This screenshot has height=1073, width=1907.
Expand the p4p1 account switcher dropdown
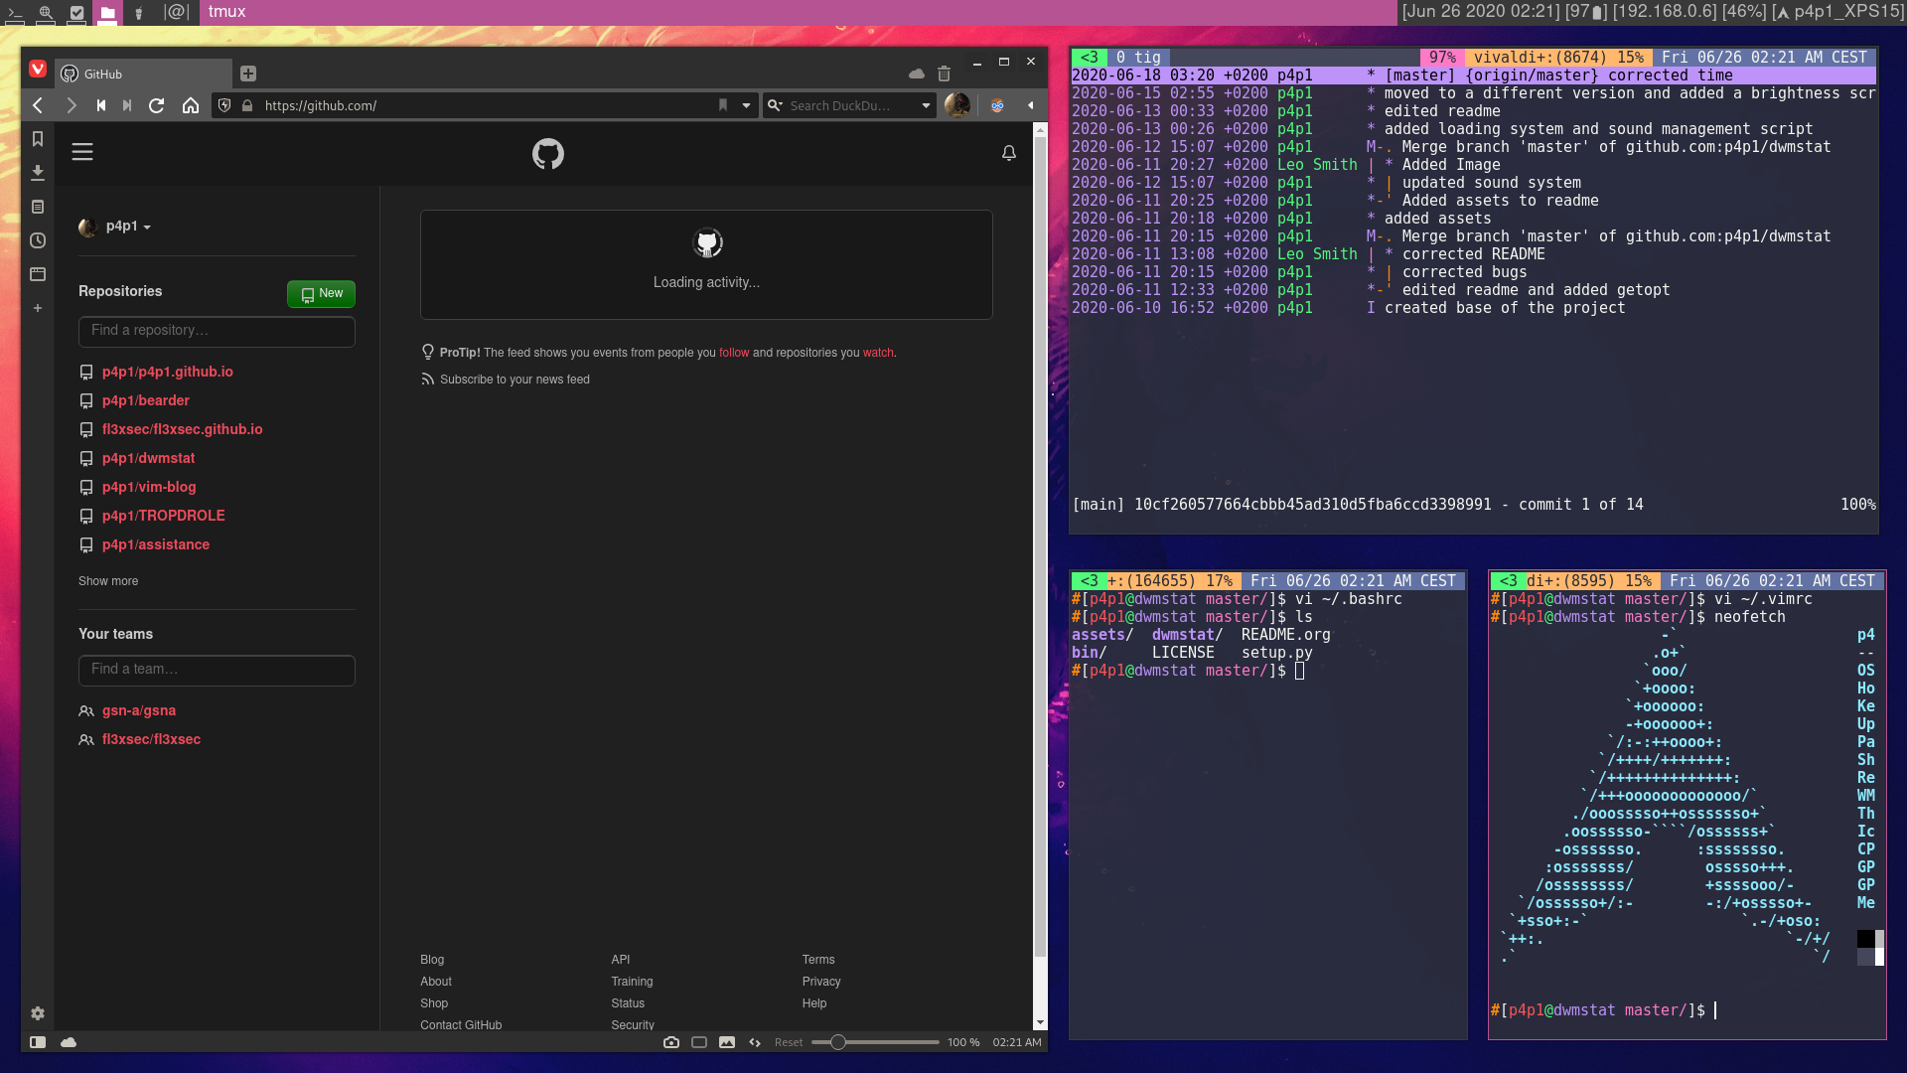[127, 227]
